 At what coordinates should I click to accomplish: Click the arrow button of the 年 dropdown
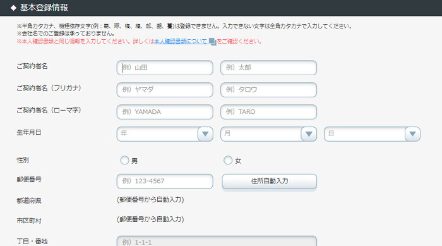[x=205, y=134]
